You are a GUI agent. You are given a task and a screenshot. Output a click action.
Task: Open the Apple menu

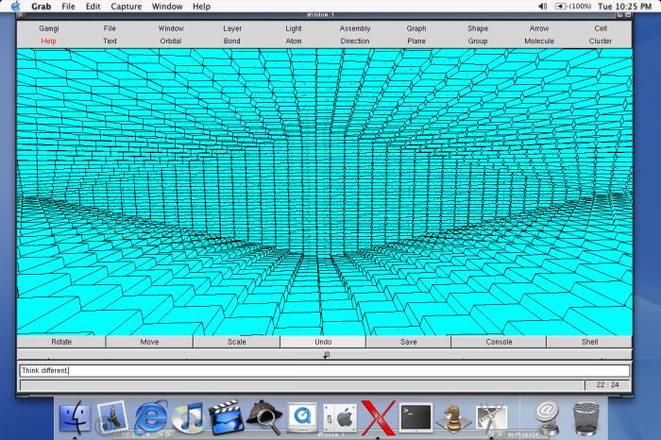(x=15, y=7)
